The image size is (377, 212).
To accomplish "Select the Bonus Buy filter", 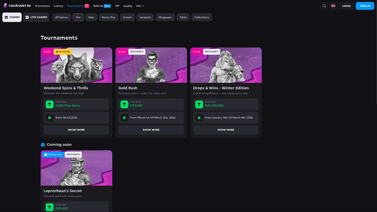I will click(108, 17).
